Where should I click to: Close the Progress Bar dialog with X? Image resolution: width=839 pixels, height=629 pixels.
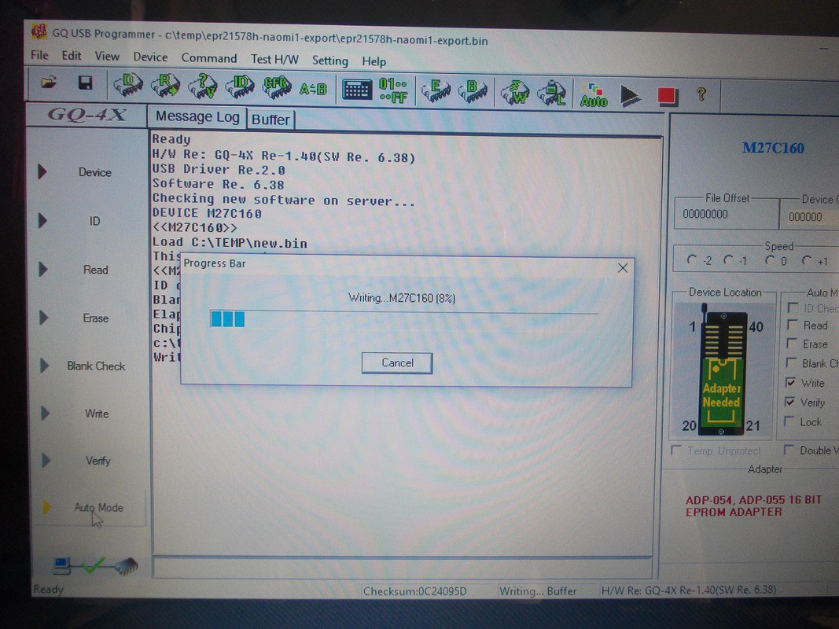coord(623,267)
